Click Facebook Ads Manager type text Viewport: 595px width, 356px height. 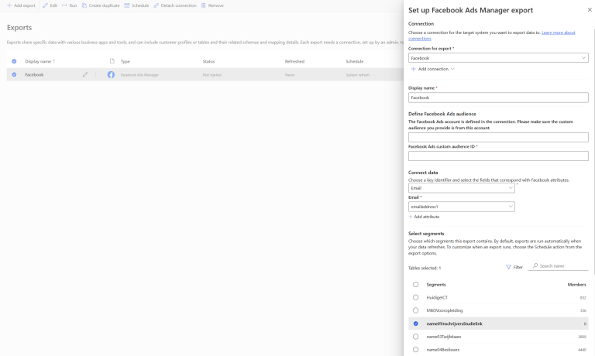(139, 75)
